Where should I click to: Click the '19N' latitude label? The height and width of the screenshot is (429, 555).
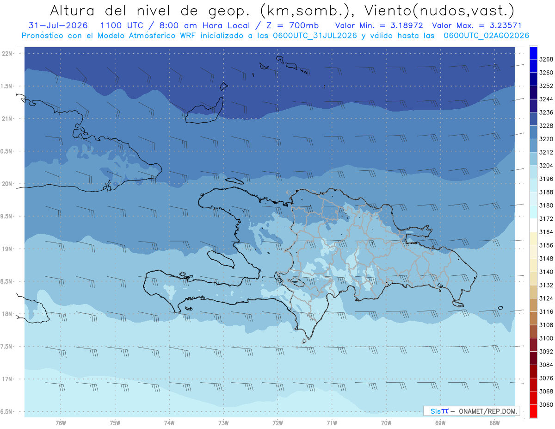click(7, 249)
